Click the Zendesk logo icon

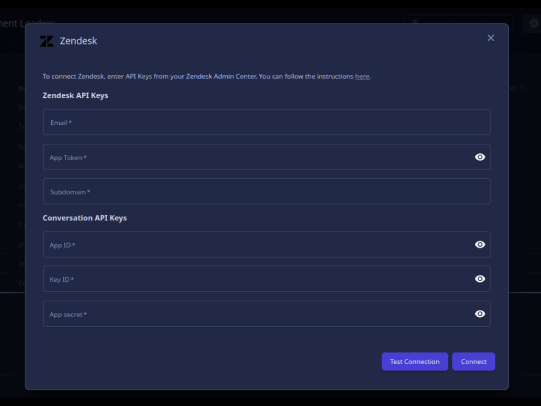click(47, 40)
